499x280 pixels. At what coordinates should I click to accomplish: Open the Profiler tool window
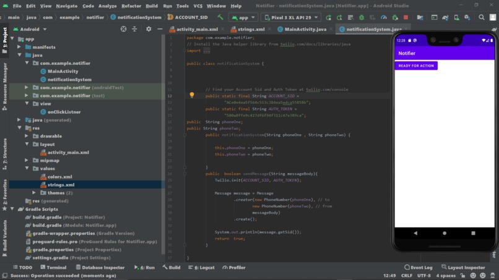[x=234, y=267]
